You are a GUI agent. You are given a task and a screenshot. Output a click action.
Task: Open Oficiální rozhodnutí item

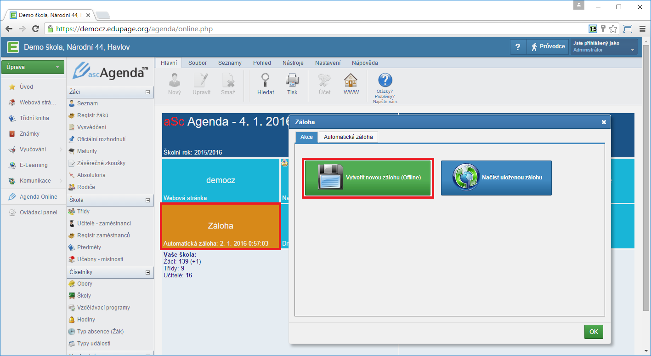[101, 139]
